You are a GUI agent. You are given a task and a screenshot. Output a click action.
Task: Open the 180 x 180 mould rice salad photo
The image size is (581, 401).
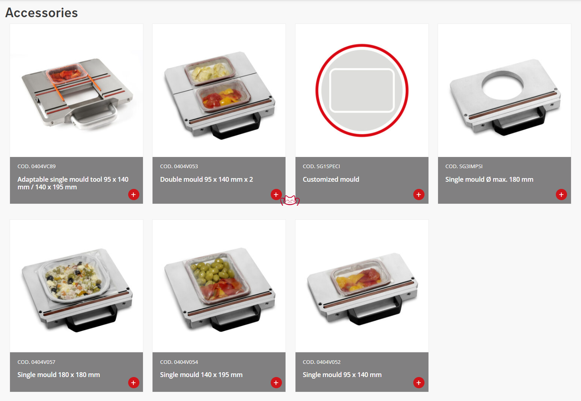coord(77,286)
